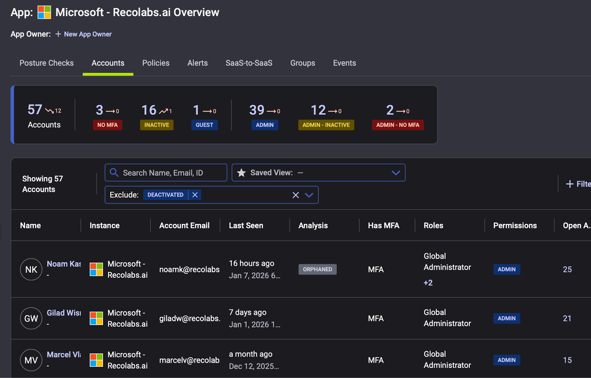Open the Noam Kas account name link
The width and height of the screenshot is (591, 378).
coord(64,264)
